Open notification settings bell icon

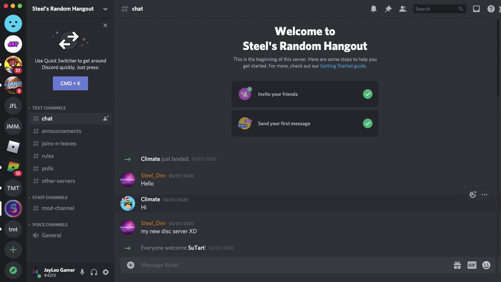pyautogui.click(x=374, y=9)
